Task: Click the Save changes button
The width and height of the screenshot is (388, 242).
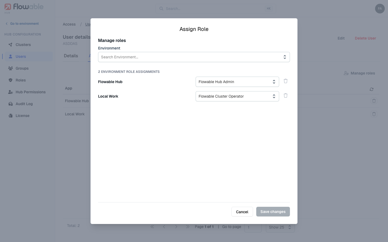Action: (273, 212)
